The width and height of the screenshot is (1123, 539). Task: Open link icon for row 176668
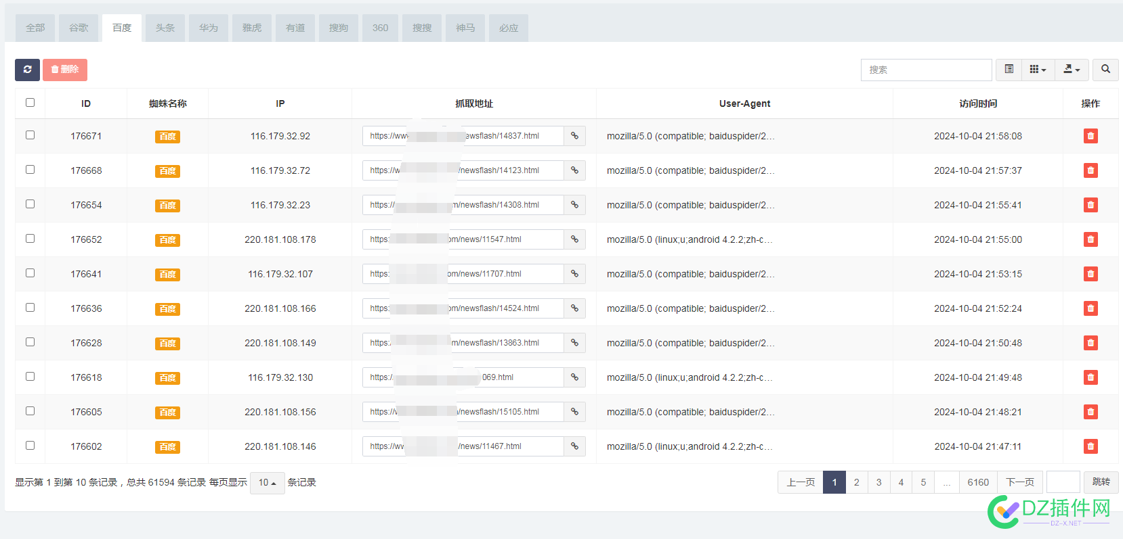574,170
